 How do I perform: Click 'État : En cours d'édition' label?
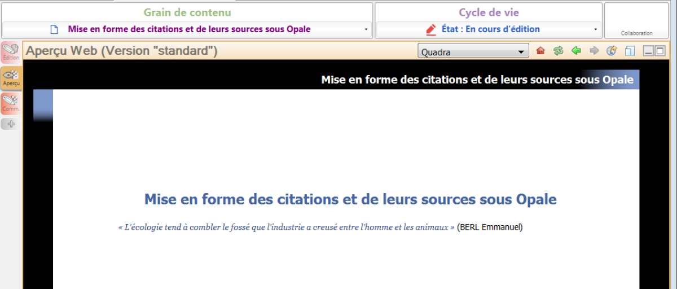coord(491,29)
